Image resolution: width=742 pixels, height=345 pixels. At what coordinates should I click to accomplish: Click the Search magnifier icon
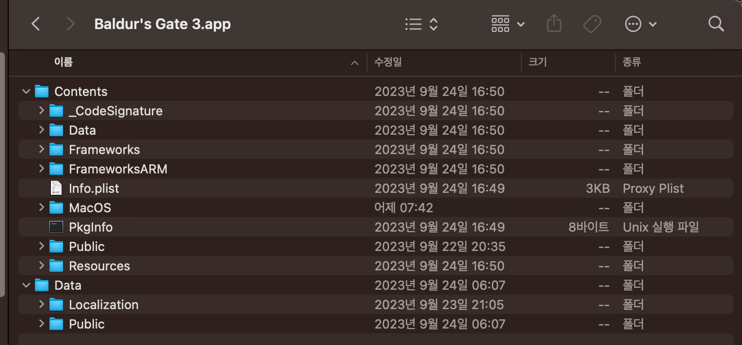pos(716,23)
